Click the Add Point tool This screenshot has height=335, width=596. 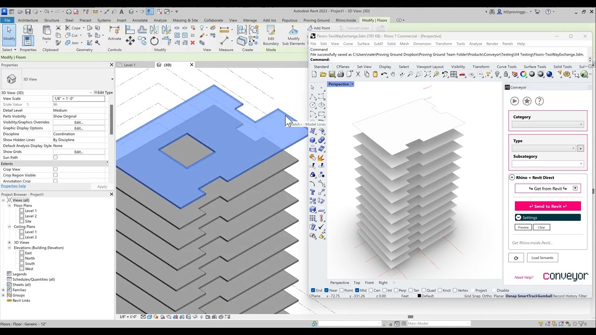tap(318, 28)
